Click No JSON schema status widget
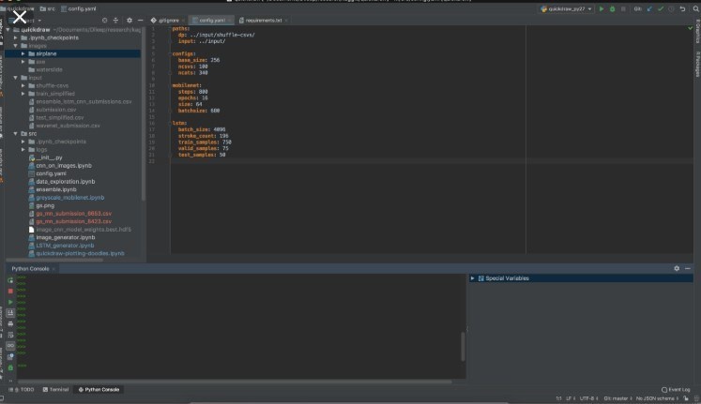The image size is (701, 404). click(656, 398)
